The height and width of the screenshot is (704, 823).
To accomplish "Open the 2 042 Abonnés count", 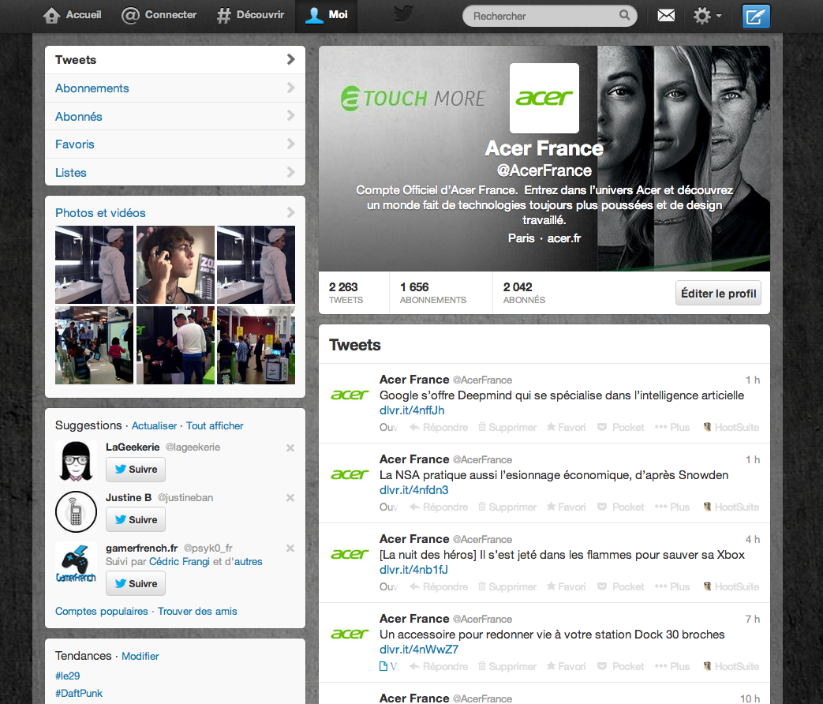I will pyautogui.click(x=524, y=293).
